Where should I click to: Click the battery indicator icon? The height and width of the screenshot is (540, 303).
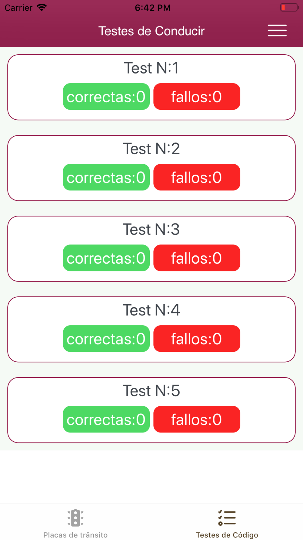point(289,8)
